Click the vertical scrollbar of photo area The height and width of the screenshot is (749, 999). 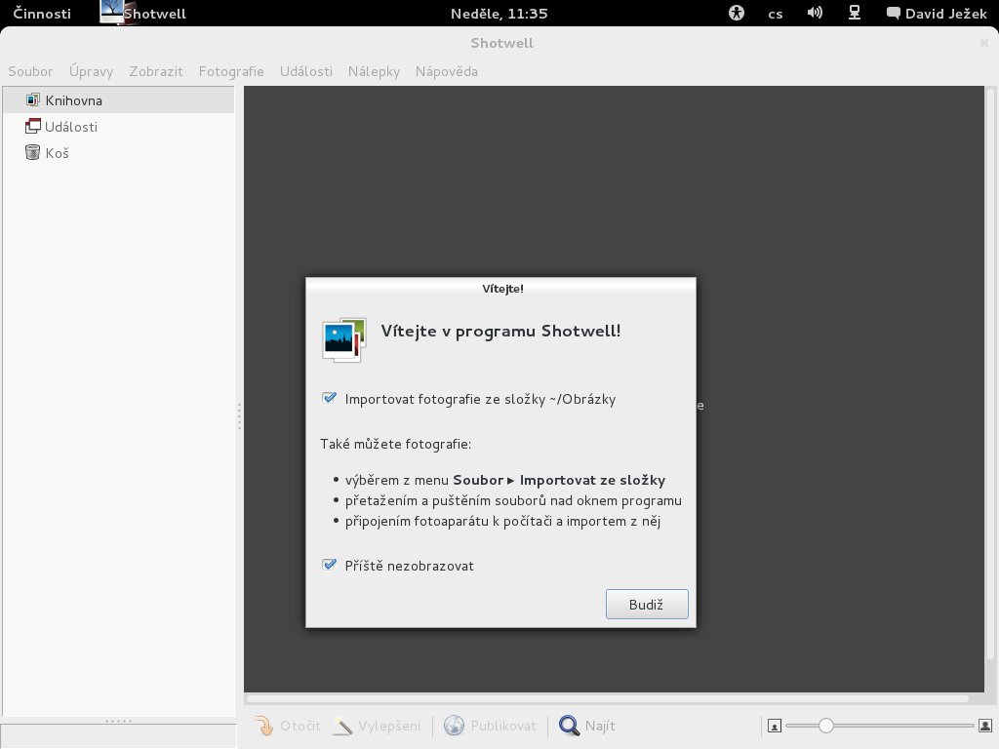(x=991, y=375)
